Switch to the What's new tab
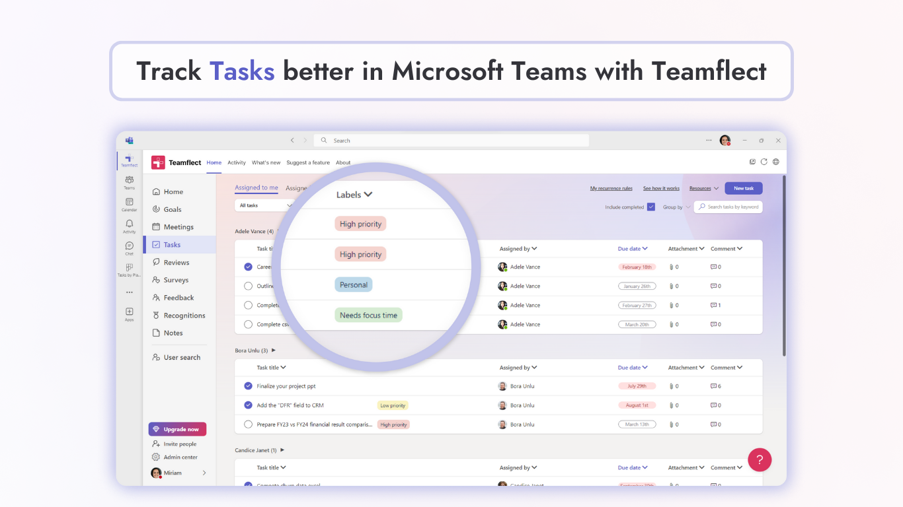 tap(266, 162)
